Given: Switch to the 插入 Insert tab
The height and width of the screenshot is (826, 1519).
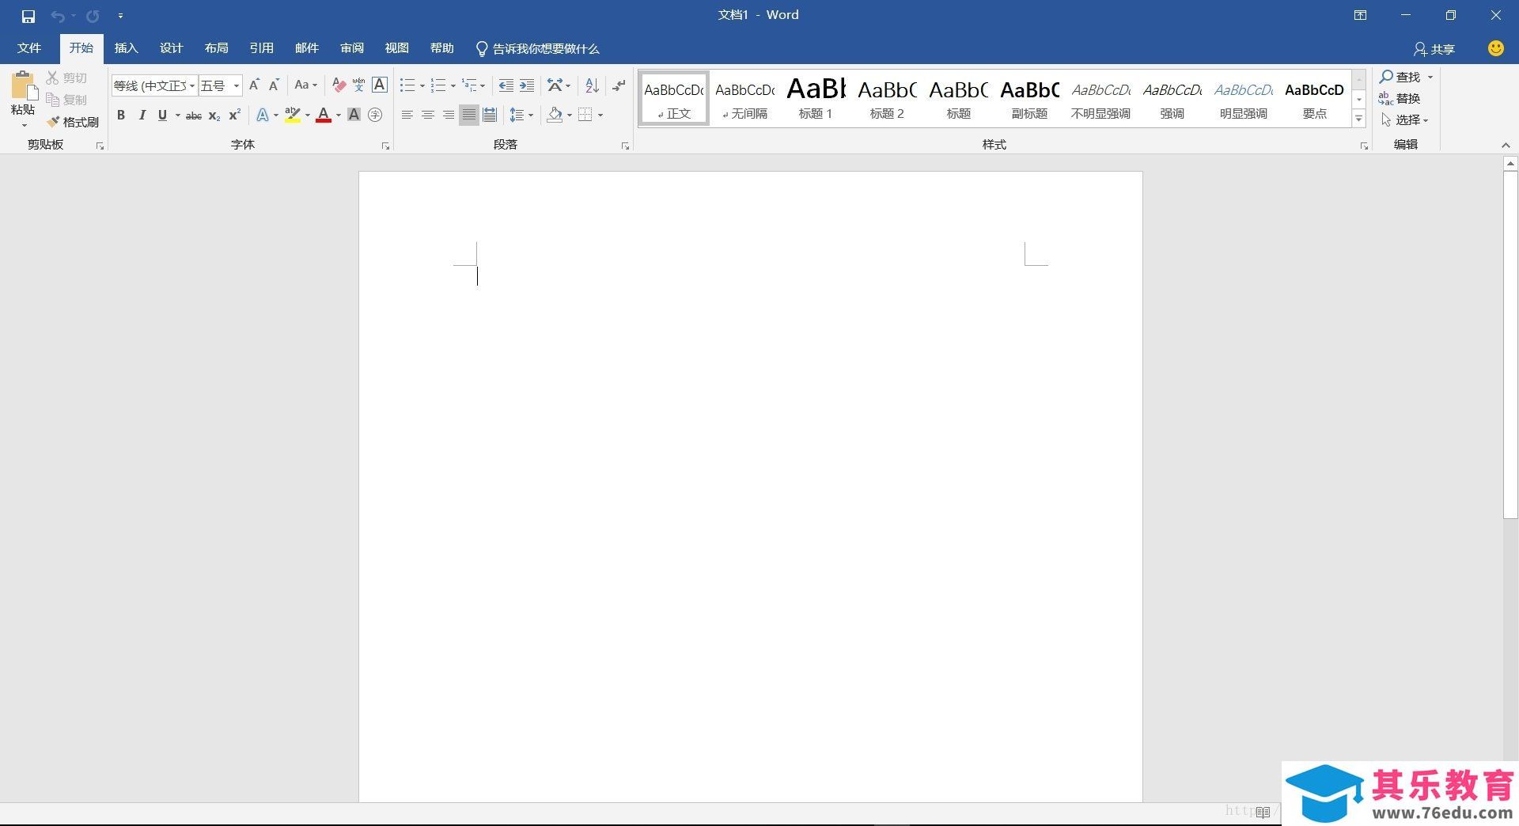Looking at the screenshot, I should [126, 48].
